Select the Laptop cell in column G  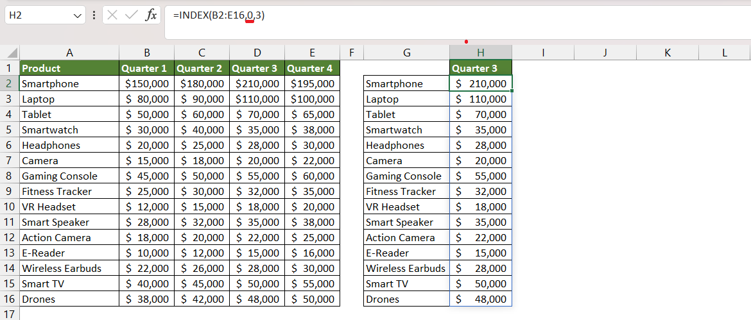click(407, 99)
